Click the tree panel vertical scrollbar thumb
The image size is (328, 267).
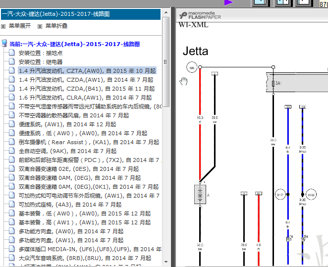coord(166,62)
